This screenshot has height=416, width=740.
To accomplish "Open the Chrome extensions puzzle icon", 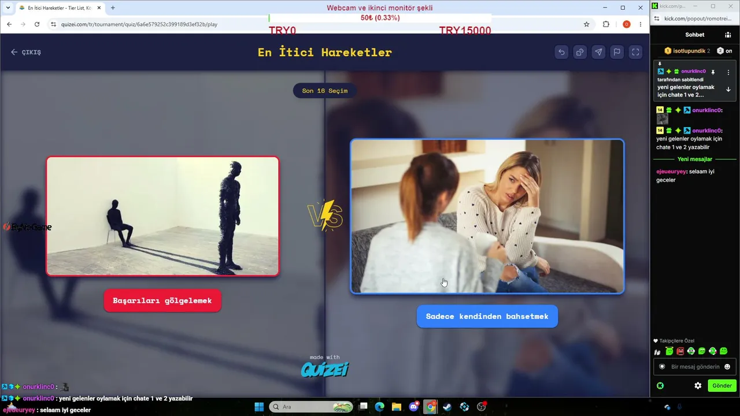I will tap(606, 24).
